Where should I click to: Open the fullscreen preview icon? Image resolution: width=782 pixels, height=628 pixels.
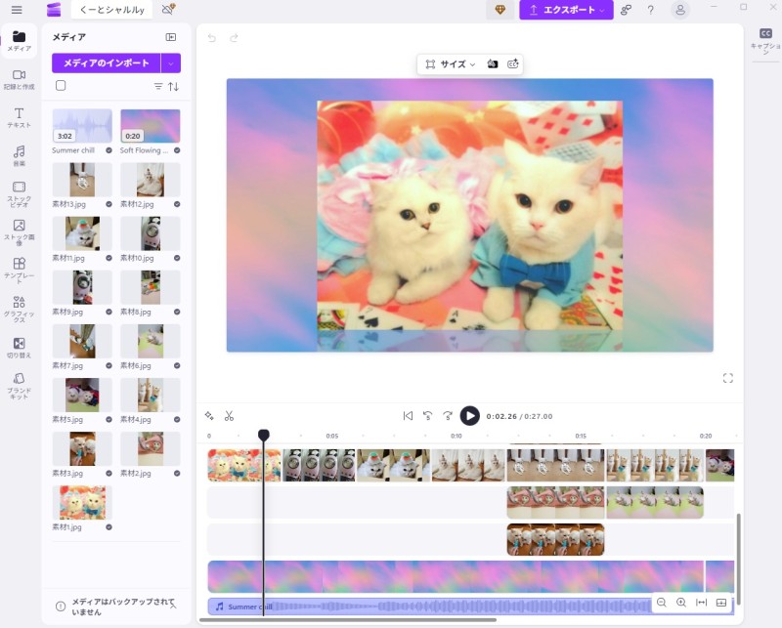click(727, 378)
